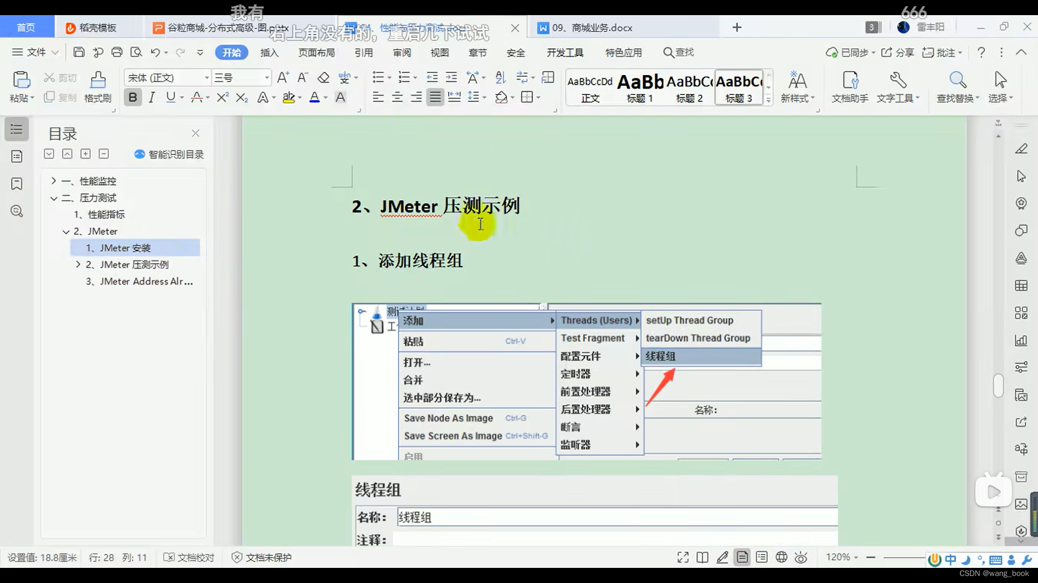Switch to 09、商城业务.docx document tab

pos(593,28)
